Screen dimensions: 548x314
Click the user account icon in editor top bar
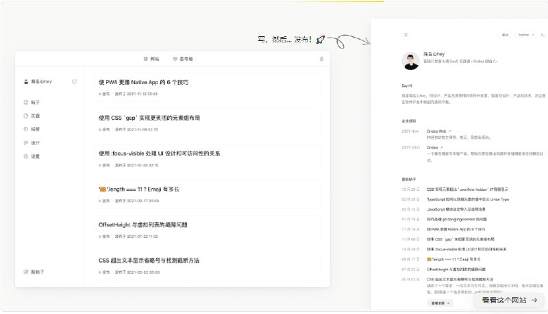click(x=321, y=59)
